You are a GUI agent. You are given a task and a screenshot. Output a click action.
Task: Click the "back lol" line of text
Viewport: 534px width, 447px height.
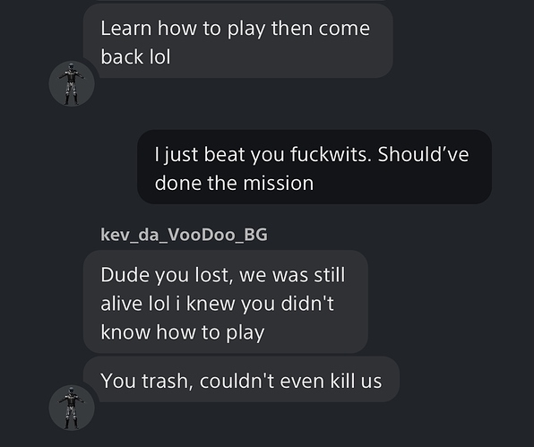click(x=135, y=56)
